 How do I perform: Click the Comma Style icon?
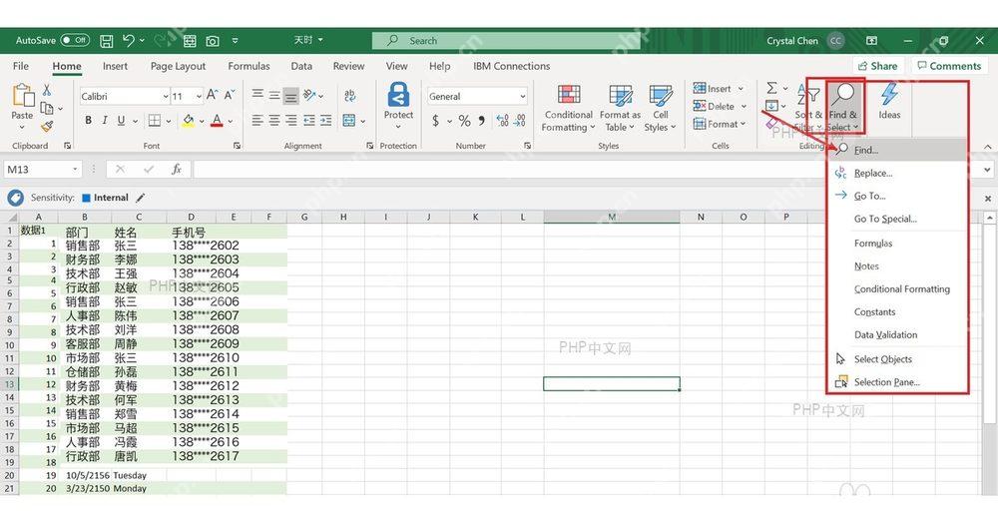[x=482, y=121]
